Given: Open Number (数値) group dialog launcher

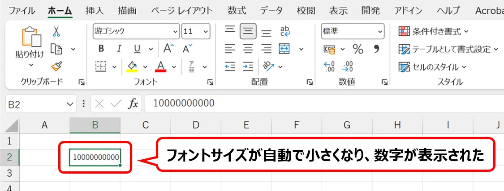Looking at the screenshot, I should 384,83.
